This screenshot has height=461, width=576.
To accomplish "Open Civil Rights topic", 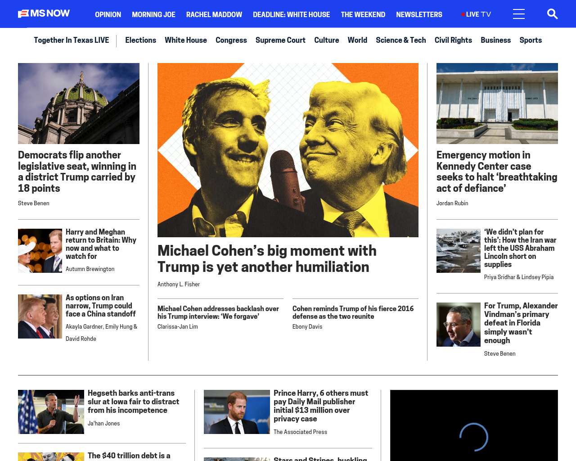I will pos(453,40).
